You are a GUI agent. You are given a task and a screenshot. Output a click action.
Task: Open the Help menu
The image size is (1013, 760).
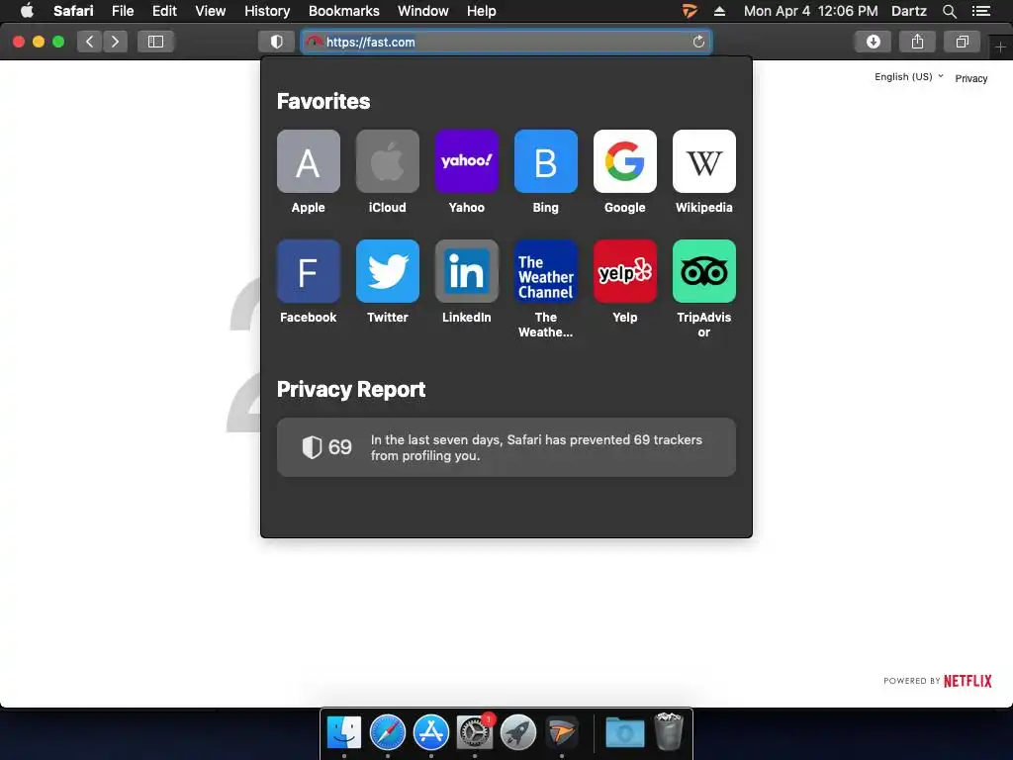tap(482, 11)
